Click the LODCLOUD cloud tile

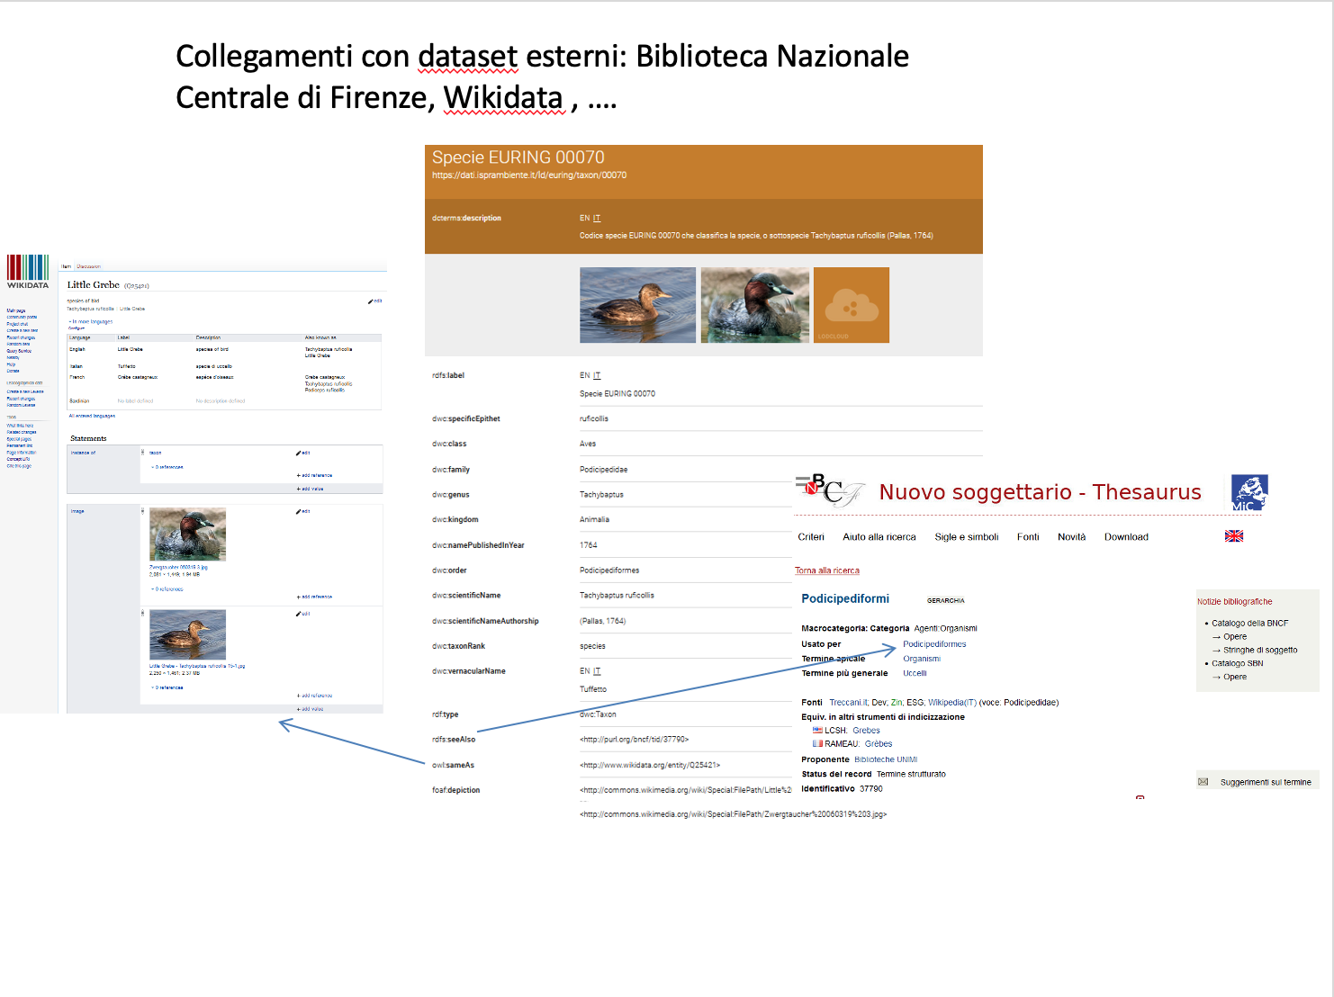tap(851, 305)
